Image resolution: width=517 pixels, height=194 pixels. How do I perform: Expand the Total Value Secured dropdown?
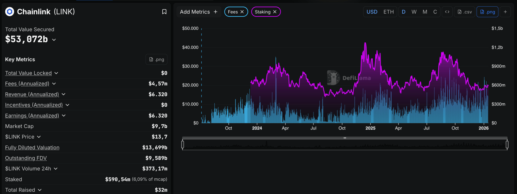[x=54, y=40]
